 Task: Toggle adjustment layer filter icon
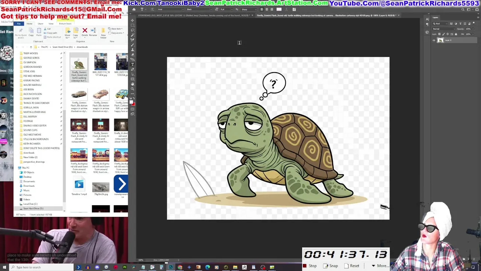click(456, 24)
